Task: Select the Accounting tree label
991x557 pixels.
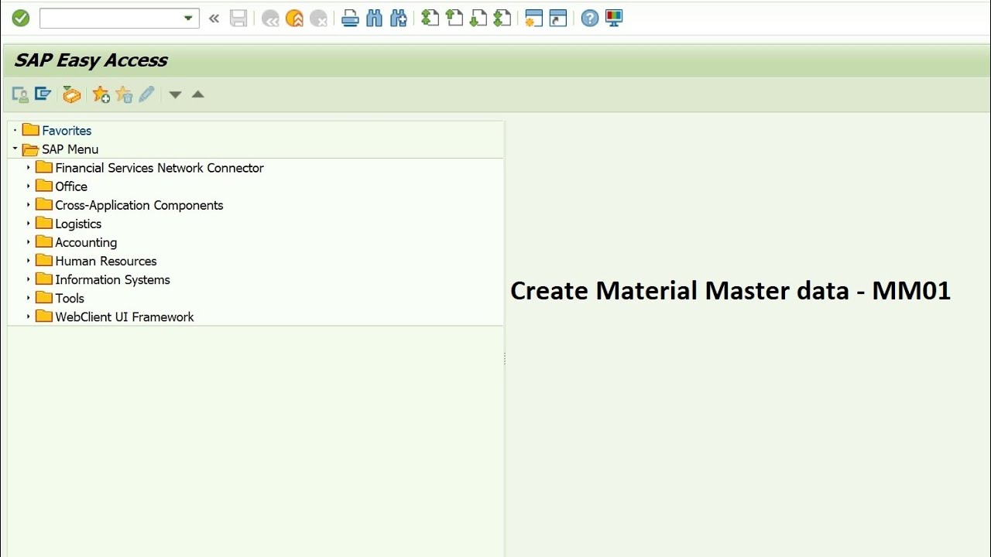Action: (86, 242)
